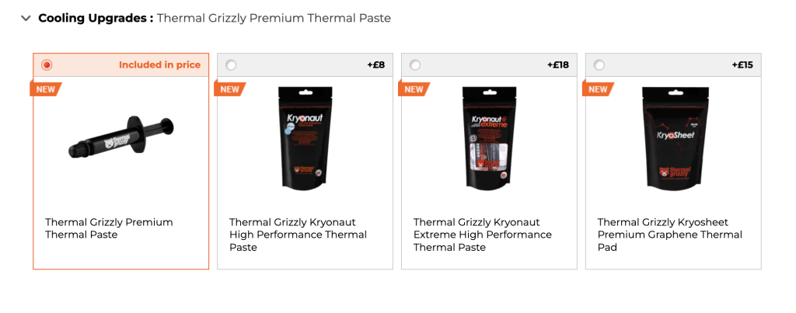Click the +£15 price label
This screenshot has width=796, height=313.
[x=742, y=65]
